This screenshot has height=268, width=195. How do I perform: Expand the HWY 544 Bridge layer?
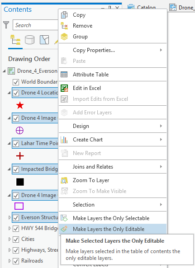coord(10,228)
